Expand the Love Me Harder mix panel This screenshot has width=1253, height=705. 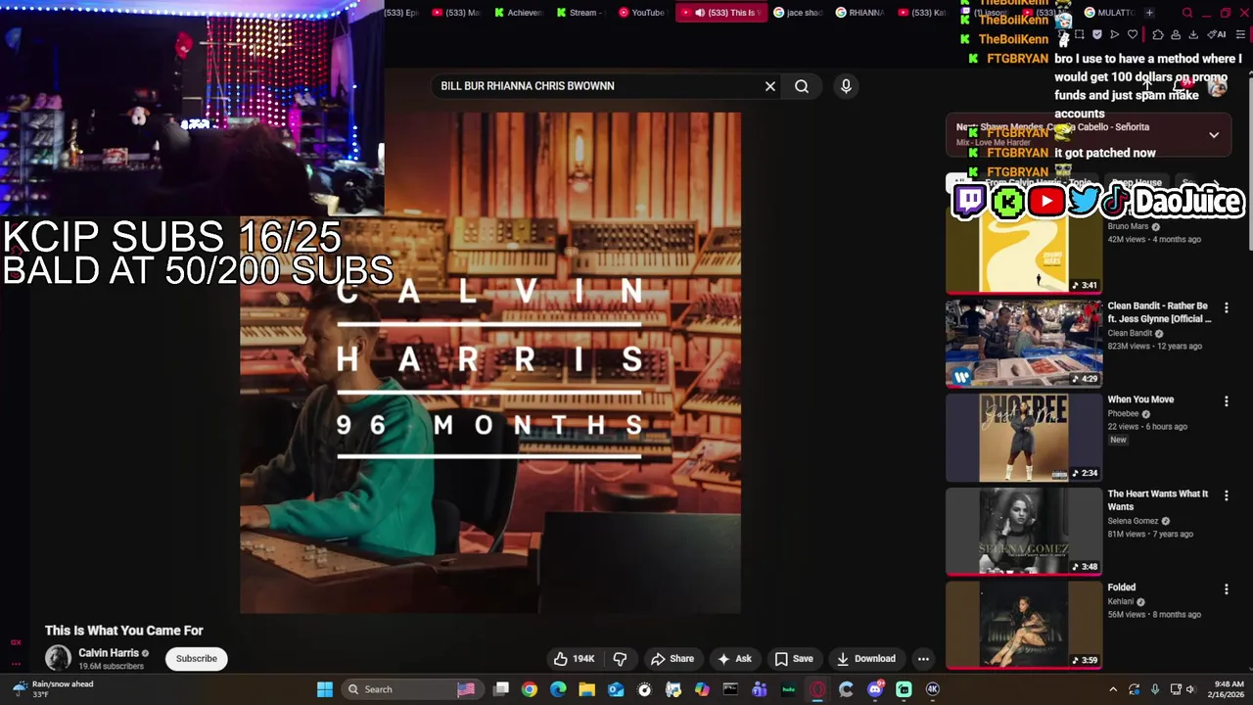[x=1214, y=135]
